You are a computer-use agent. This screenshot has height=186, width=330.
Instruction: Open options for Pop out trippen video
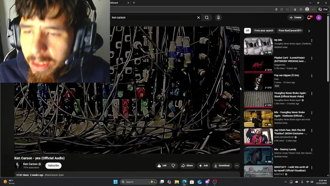tap(312, 76)
